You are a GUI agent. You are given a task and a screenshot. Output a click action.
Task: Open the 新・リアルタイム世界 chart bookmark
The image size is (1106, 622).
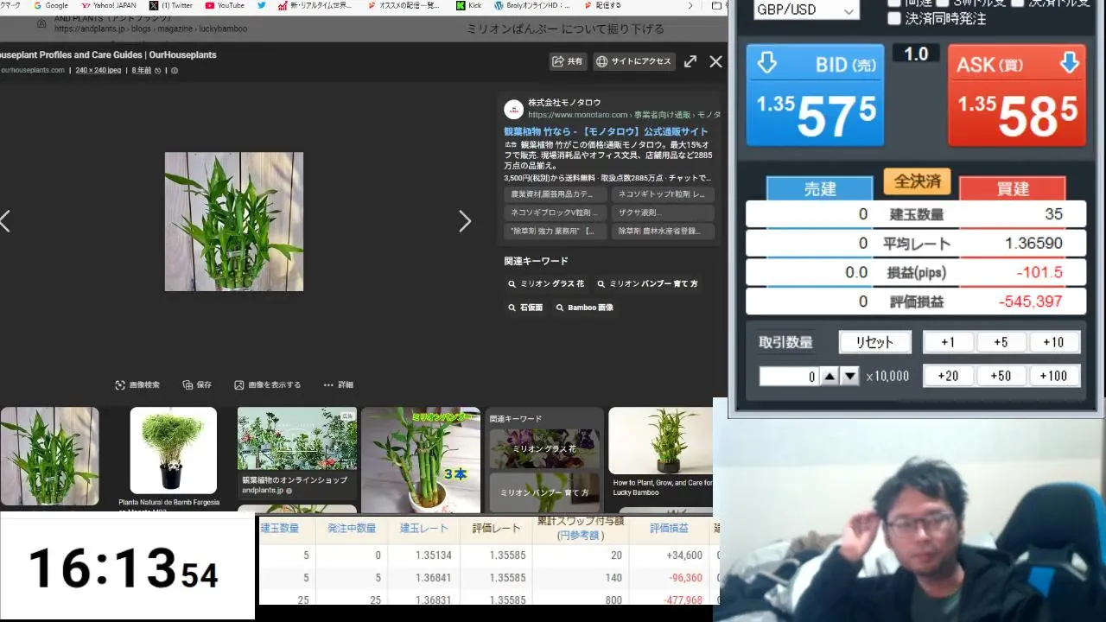pyautogui.click(x=315, y=5)
